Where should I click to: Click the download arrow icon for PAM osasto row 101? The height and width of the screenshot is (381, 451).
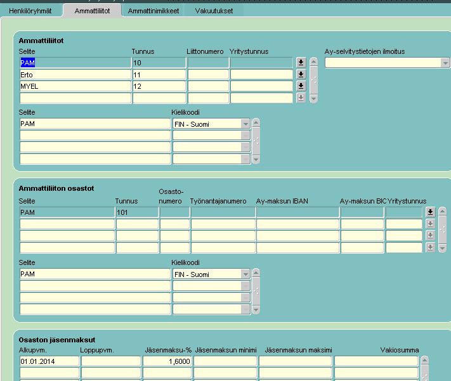tap(430, 212)
